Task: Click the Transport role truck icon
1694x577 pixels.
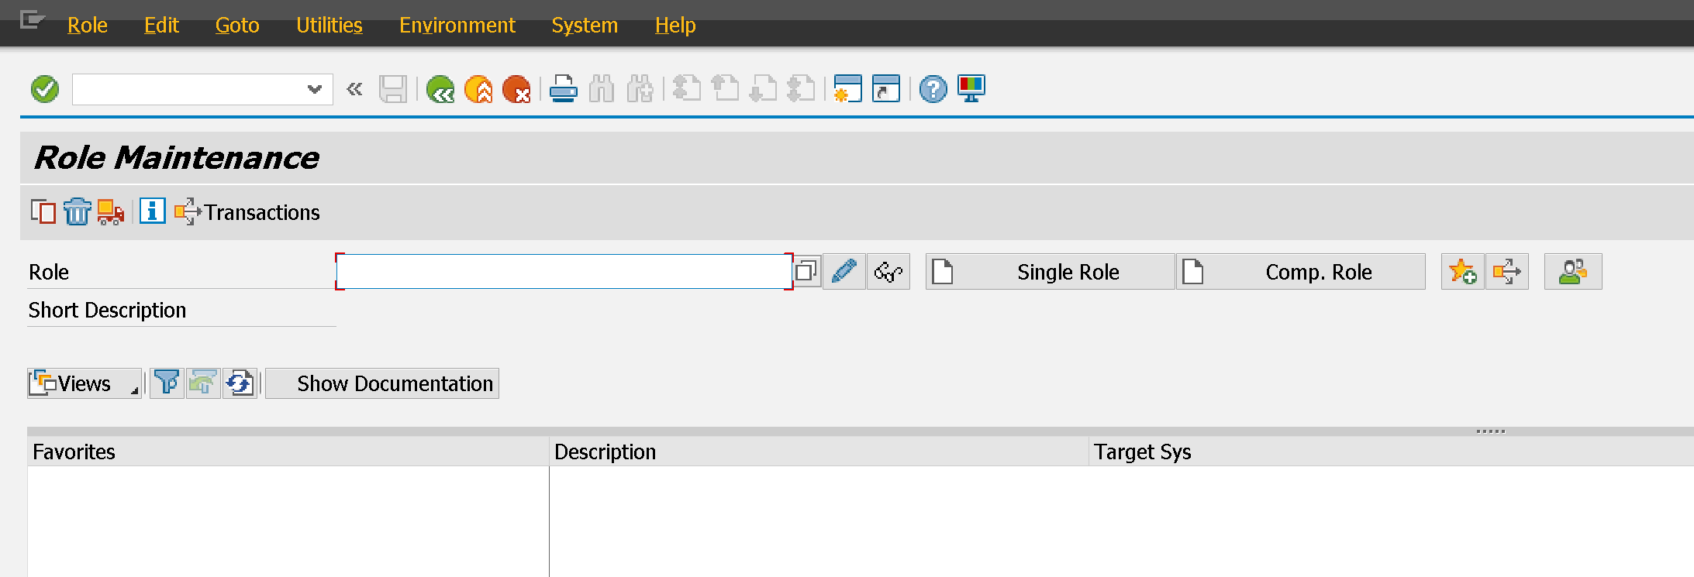Action: pos(111,211)
